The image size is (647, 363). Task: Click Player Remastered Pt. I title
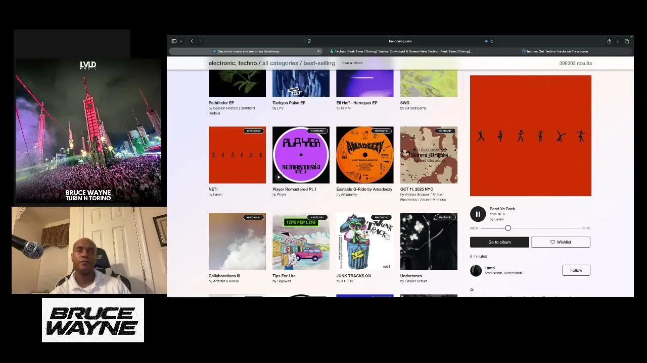(x=294, y=190)
